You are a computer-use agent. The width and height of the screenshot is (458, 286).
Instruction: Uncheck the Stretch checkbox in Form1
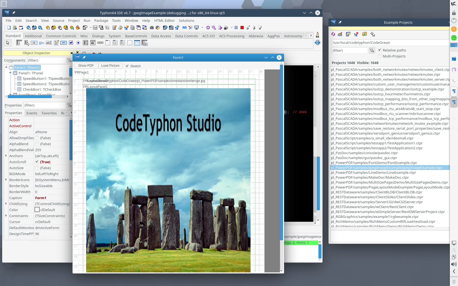point(127,66)
